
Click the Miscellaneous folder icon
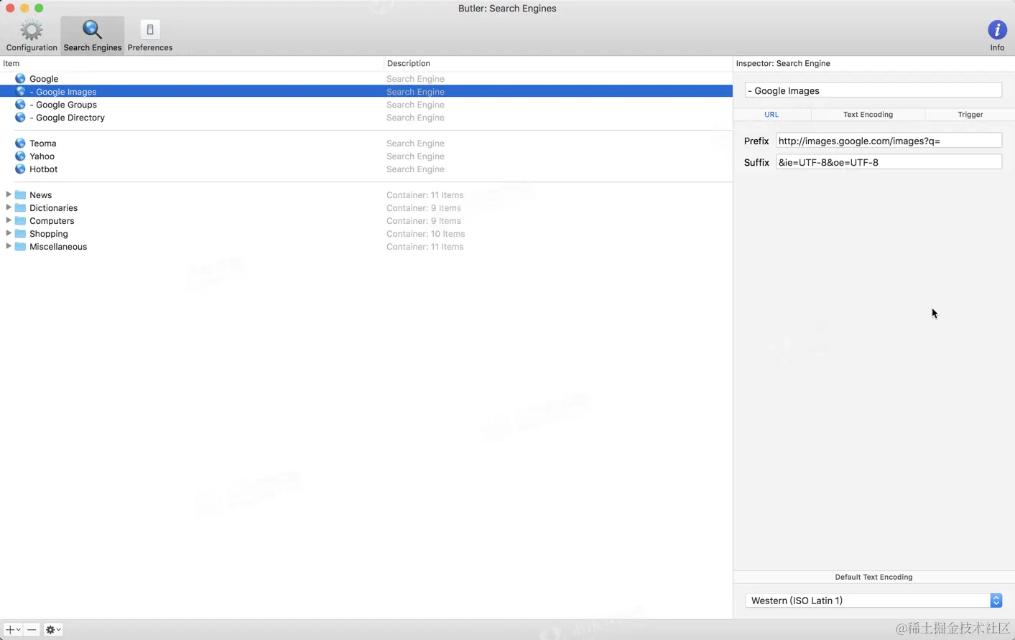pyautogui.click(x=21, y=247)
